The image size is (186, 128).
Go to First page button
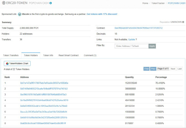pos(146,69)
